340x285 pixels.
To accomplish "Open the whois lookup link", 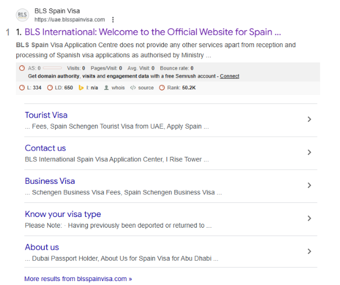I will point(118,88).
